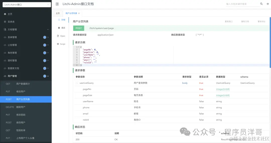Close the 用户分页列表 tab
The image size is (271, 143).
[x=79, y=13]
